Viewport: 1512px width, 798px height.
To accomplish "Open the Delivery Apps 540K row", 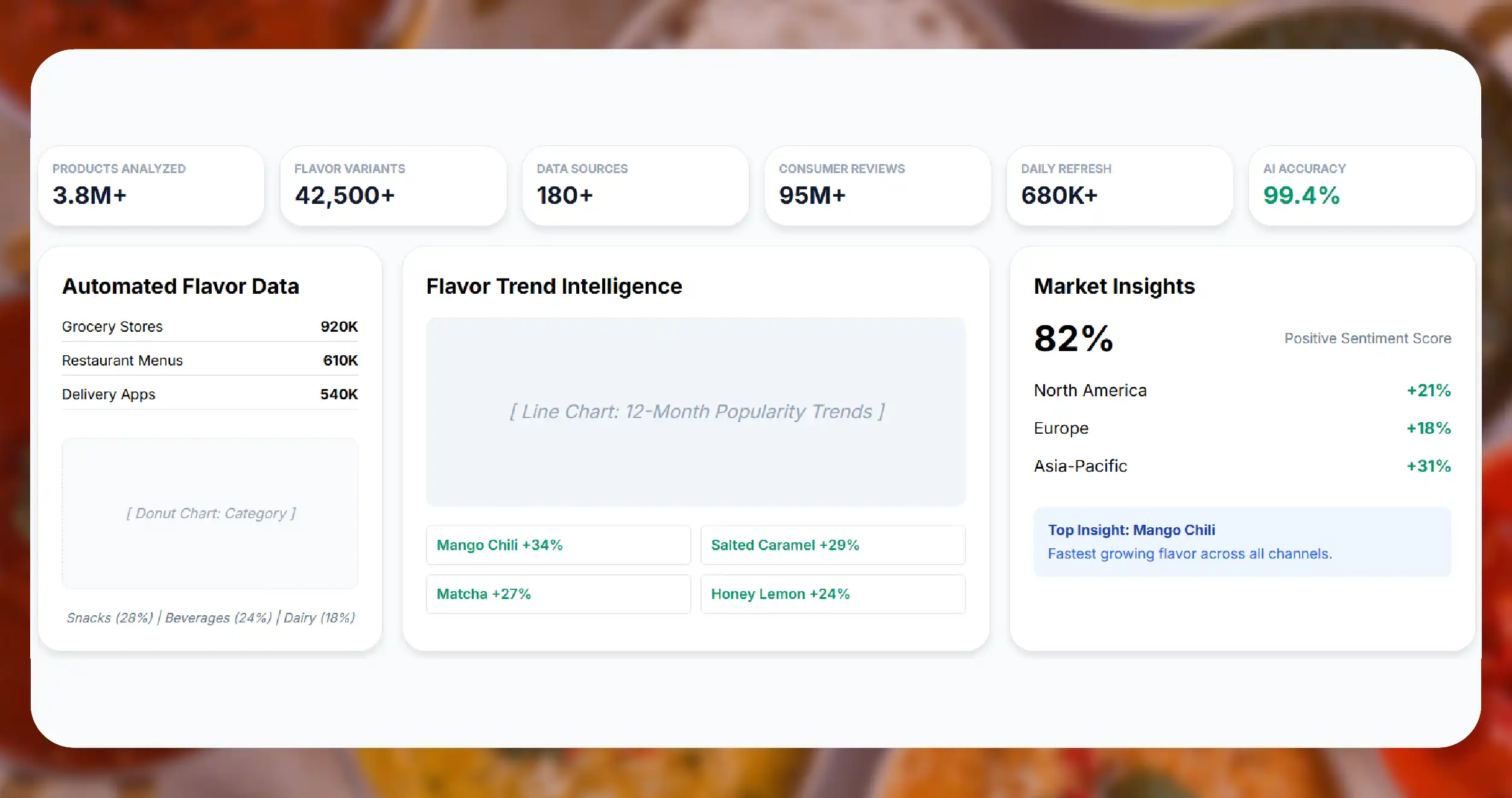I will pos(210,394).
